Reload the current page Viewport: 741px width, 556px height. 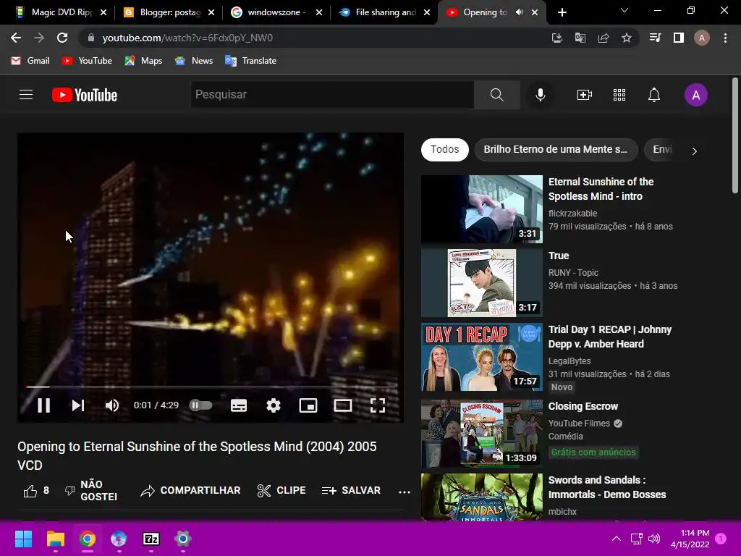(x=62, y=38)
